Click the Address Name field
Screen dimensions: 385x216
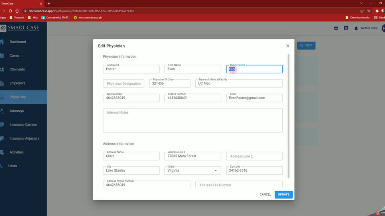(x=131, y=156)
